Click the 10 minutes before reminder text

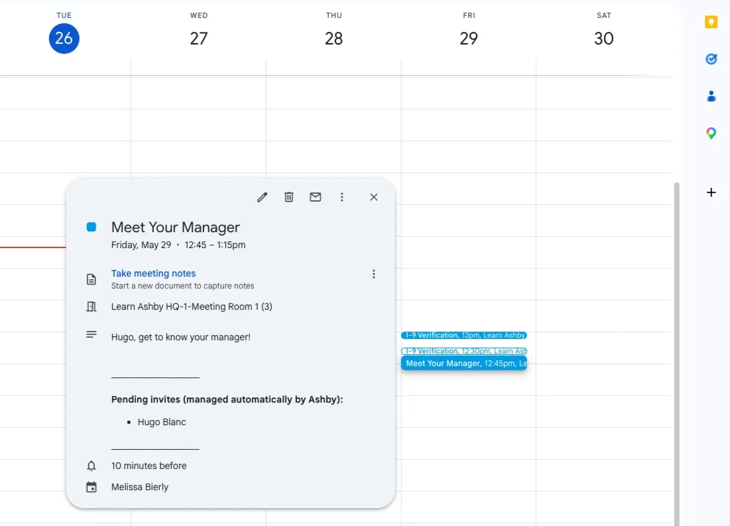click(x=149, y=466)
